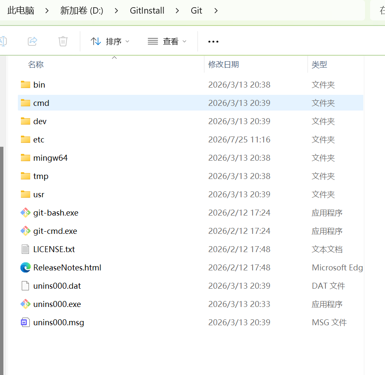Click the unins000.msg file icon

coord(25,322)
